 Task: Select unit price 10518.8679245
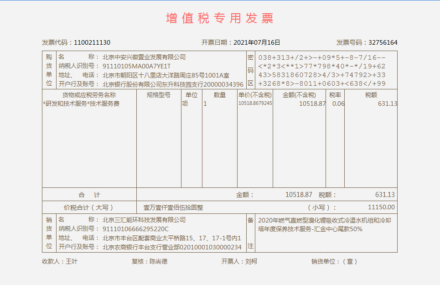click(255, 103)
